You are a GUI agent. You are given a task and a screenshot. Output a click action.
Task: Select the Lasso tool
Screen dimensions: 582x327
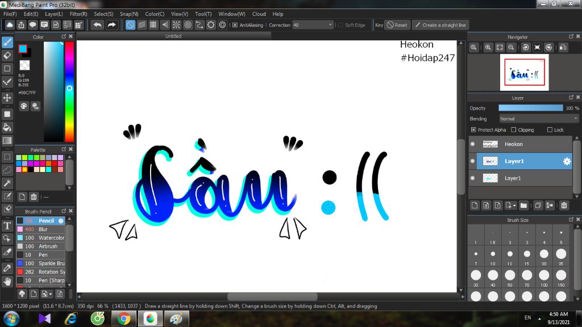[x=7, y=170]
